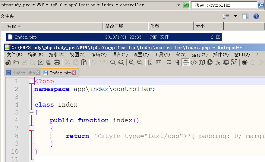Click the Print icon in the toolbar

pyautogui.click(x=57, y=62)
